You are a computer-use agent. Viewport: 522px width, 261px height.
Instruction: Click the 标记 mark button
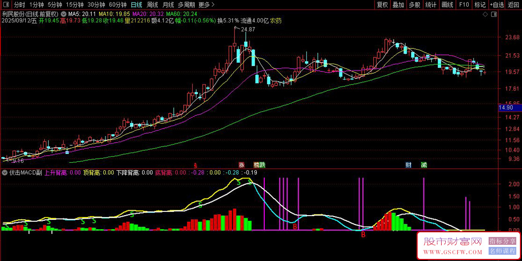[x=480, y=5]
